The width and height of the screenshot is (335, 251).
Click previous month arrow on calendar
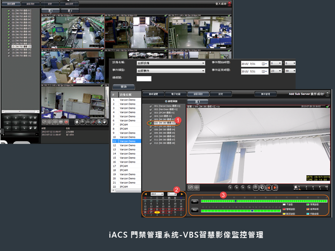[x=145, y=194]
